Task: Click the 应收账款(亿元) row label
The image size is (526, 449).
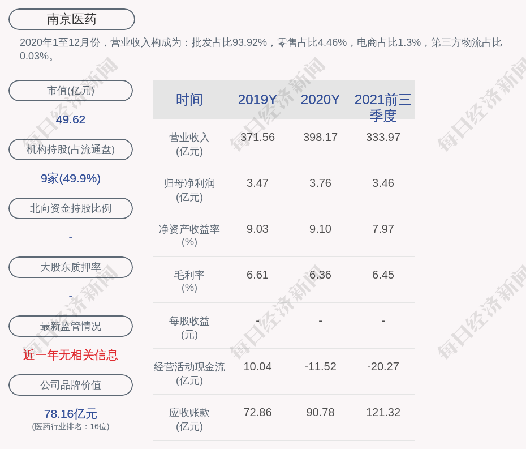Action: coord(189,420)
